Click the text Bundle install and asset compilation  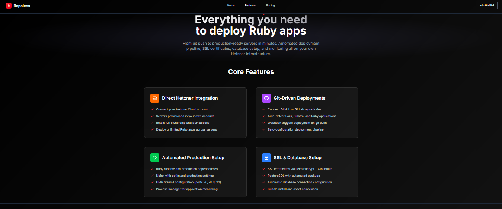pyautogui.click(x=293, y=189)
